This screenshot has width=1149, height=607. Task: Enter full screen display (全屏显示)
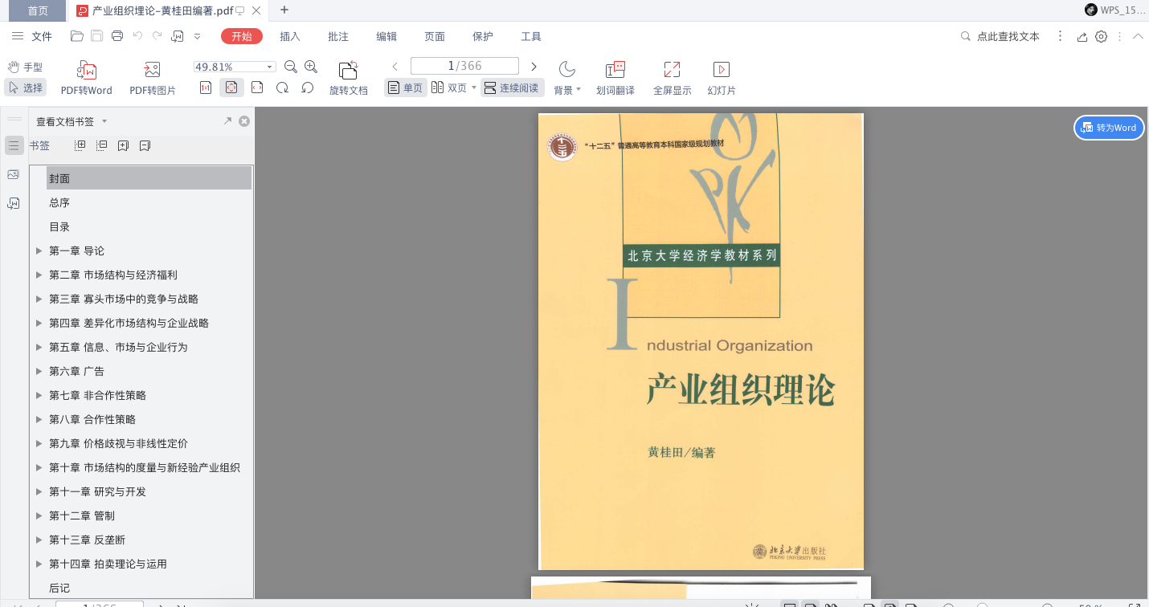673,79
